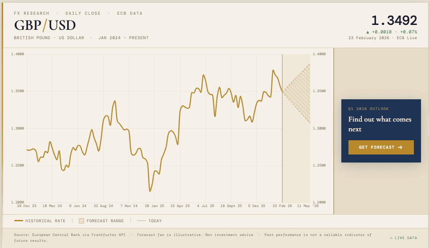Image resolution: width=429 pixels, height=248 pixels.
Task: Click the FX RESEARCH header label
Action: point(32,13)
